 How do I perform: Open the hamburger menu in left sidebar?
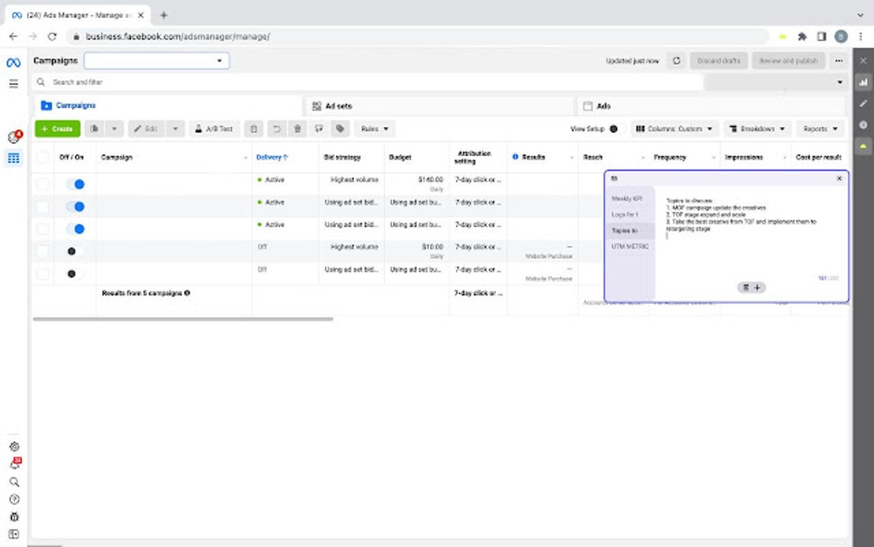point(14,84)
